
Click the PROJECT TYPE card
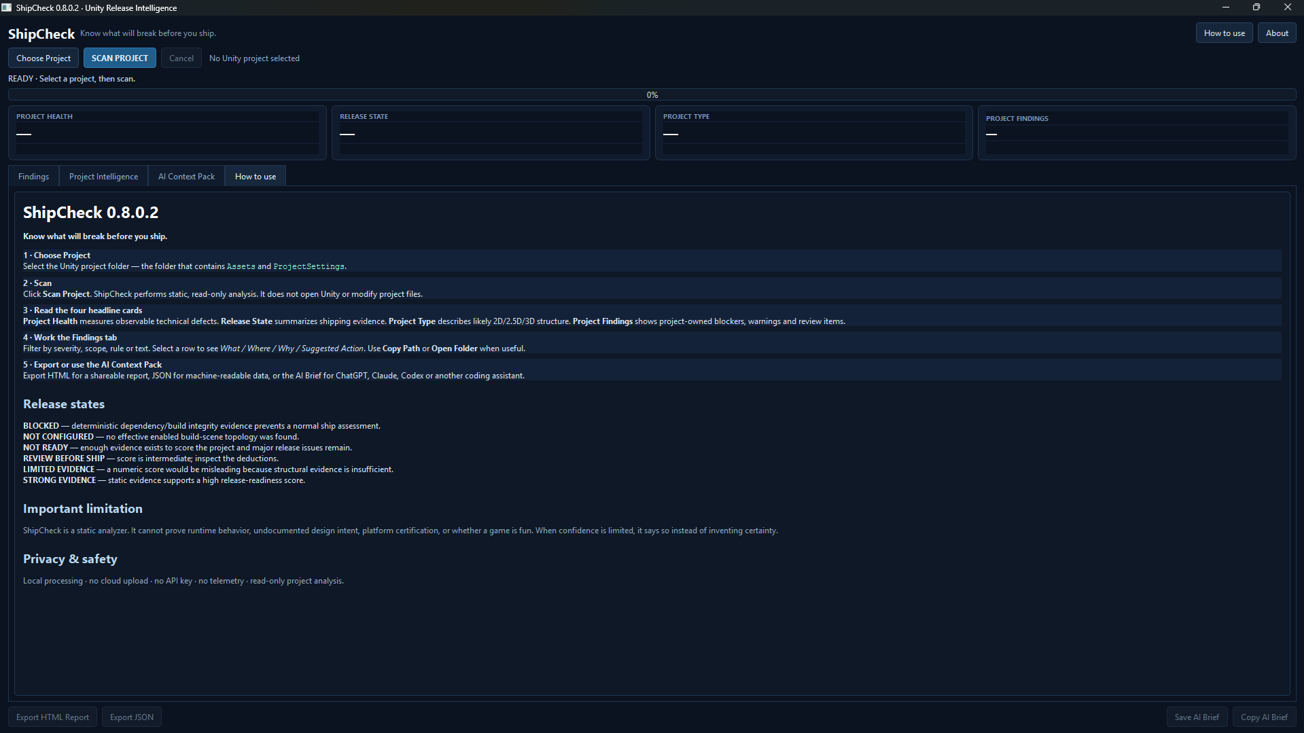(x=814, y=133)
